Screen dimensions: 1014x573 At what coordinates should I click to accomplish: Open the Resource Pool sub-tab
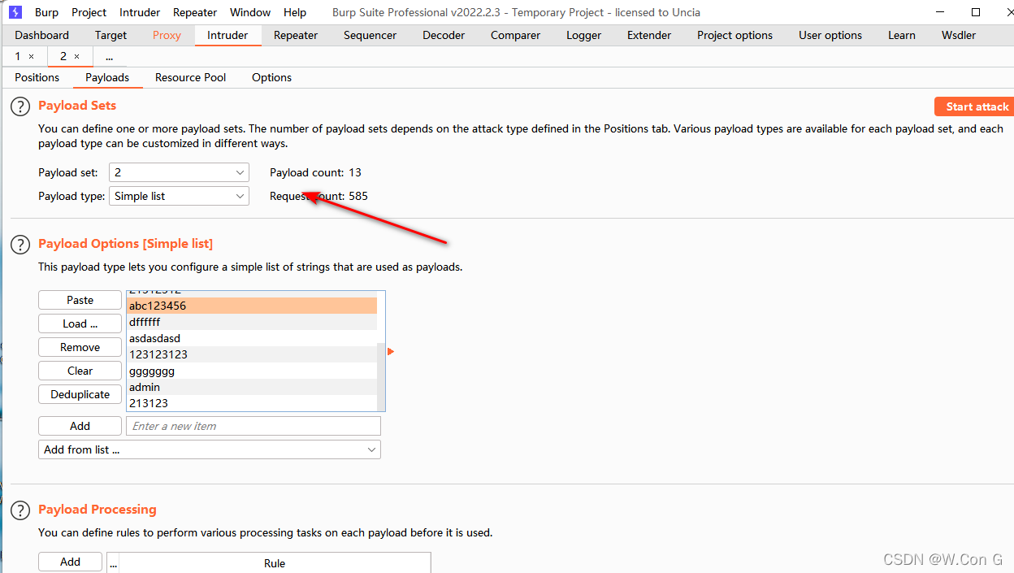[191, 77]
